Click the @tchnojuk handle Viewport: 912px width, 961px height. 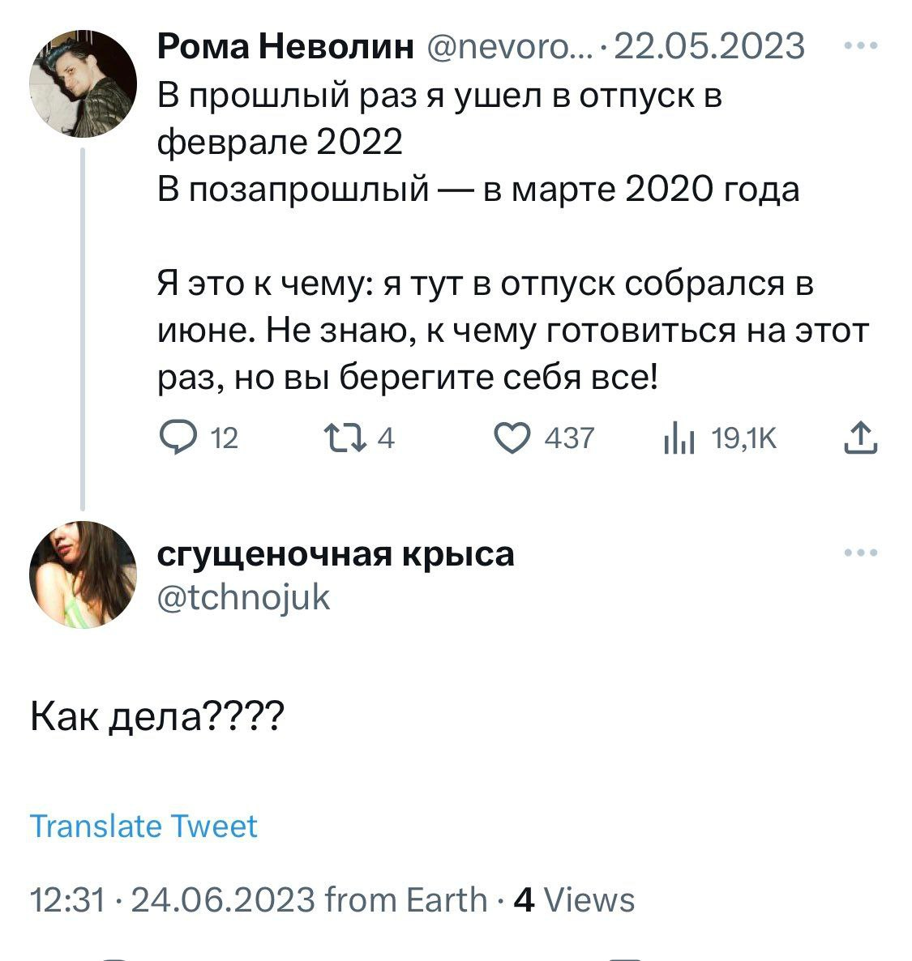[243, 597]
